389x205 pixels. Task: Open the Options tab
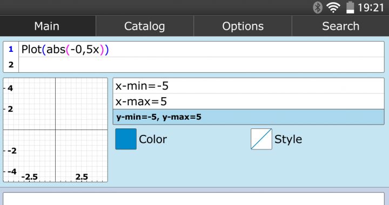[x=243, y=26]
